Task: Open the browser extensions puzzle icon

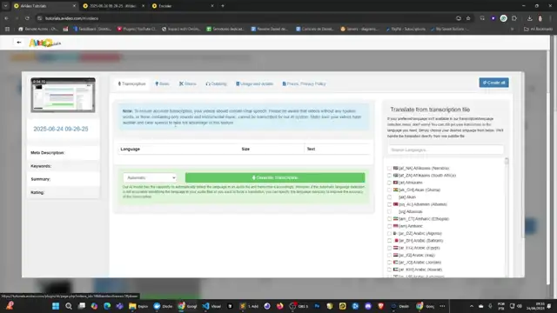Action: [514, 18]
